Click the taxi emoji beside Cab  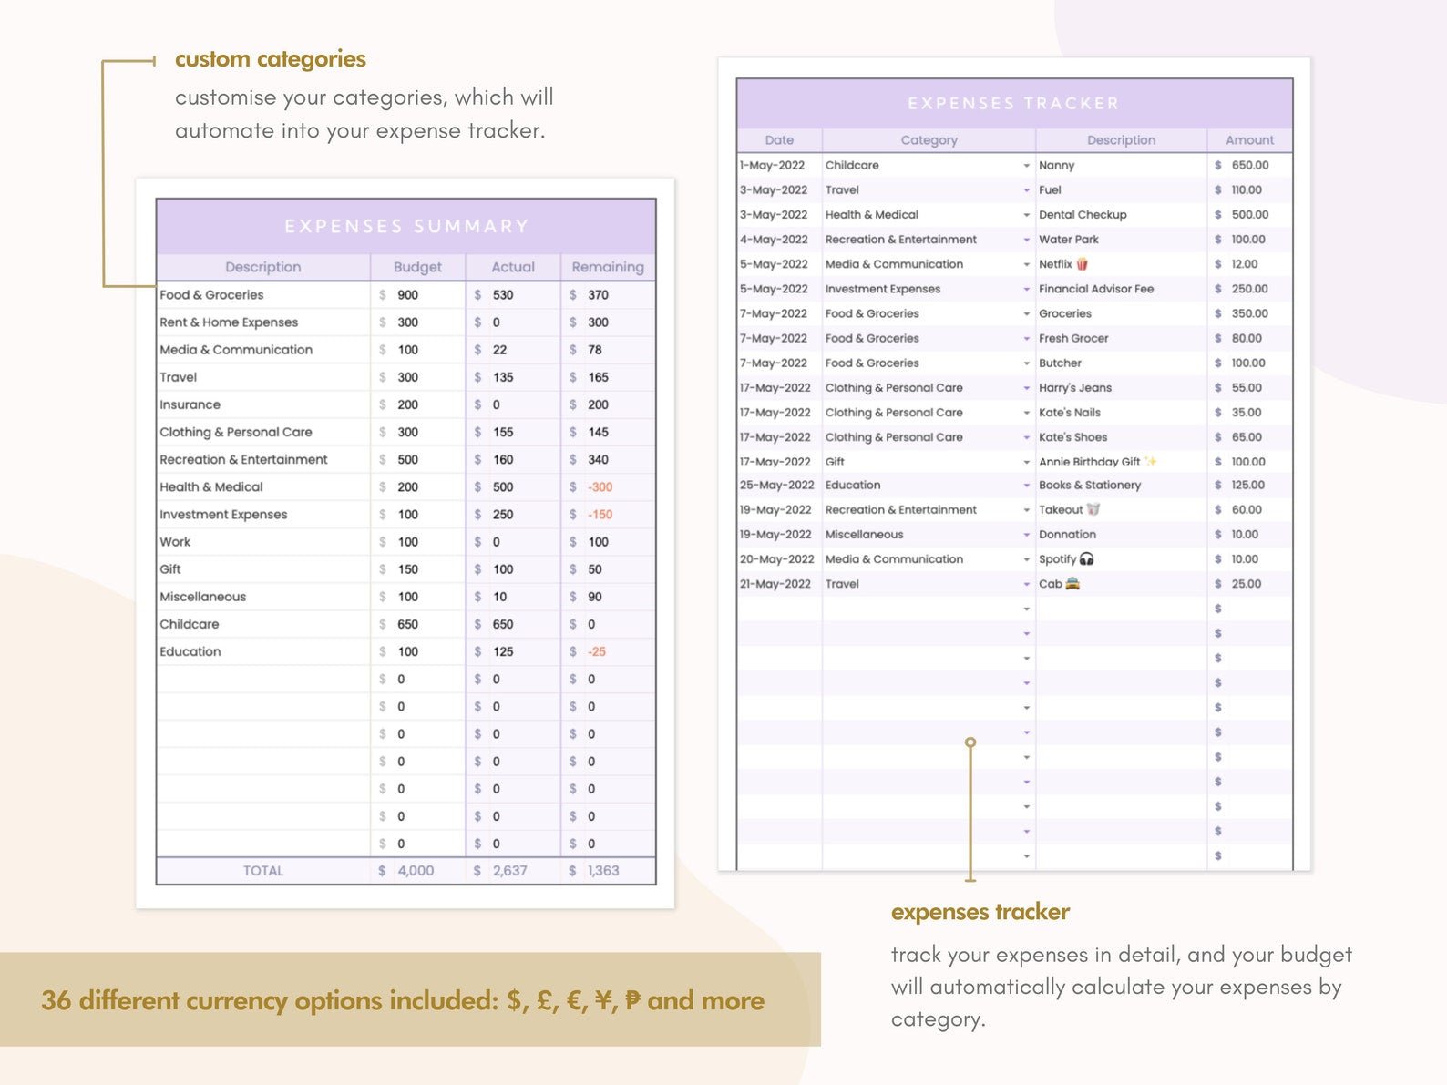[1072, 584]
